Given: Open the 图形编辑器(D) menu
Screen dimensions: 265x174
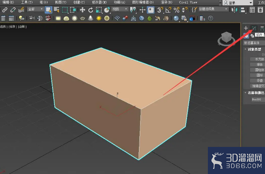Looking at the screenshot, I should coord(143,2).
